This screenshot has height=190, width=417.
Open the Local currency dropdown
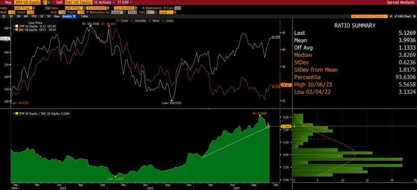(175, 12)
